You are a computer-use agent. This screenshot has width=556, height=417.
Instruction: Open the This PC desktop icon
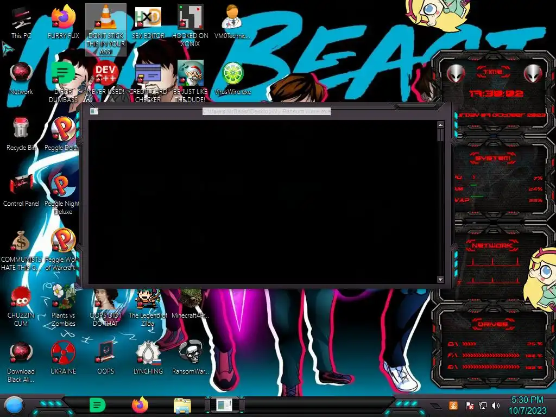coord(21,22)
